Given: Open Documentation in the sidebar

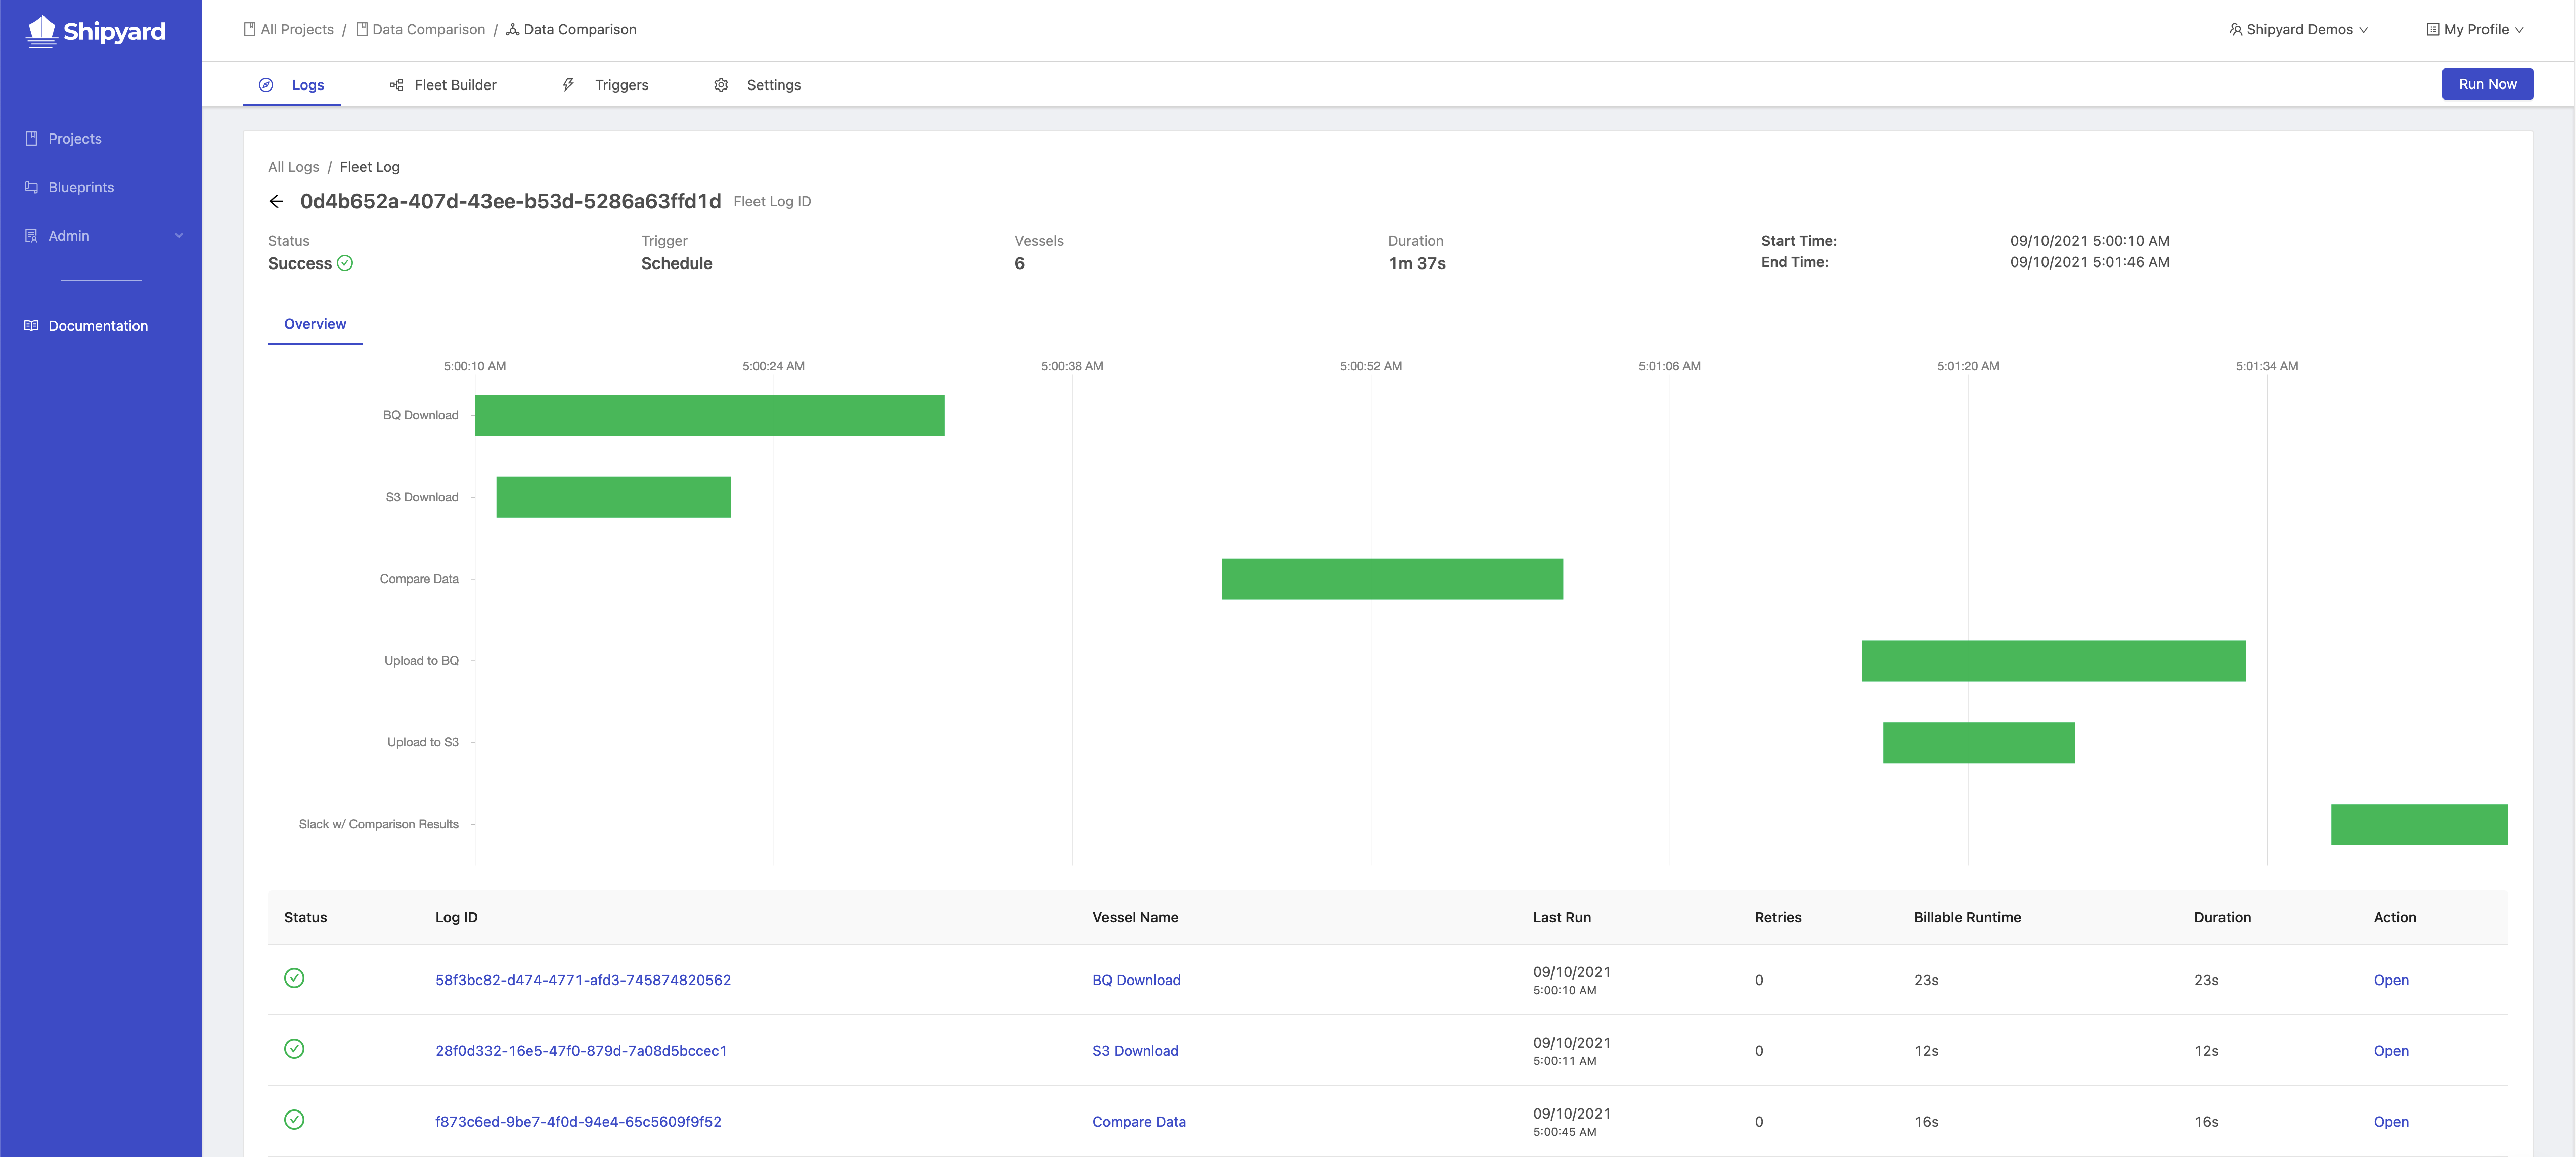Looking at the screenshot, I should coord(98,326).
